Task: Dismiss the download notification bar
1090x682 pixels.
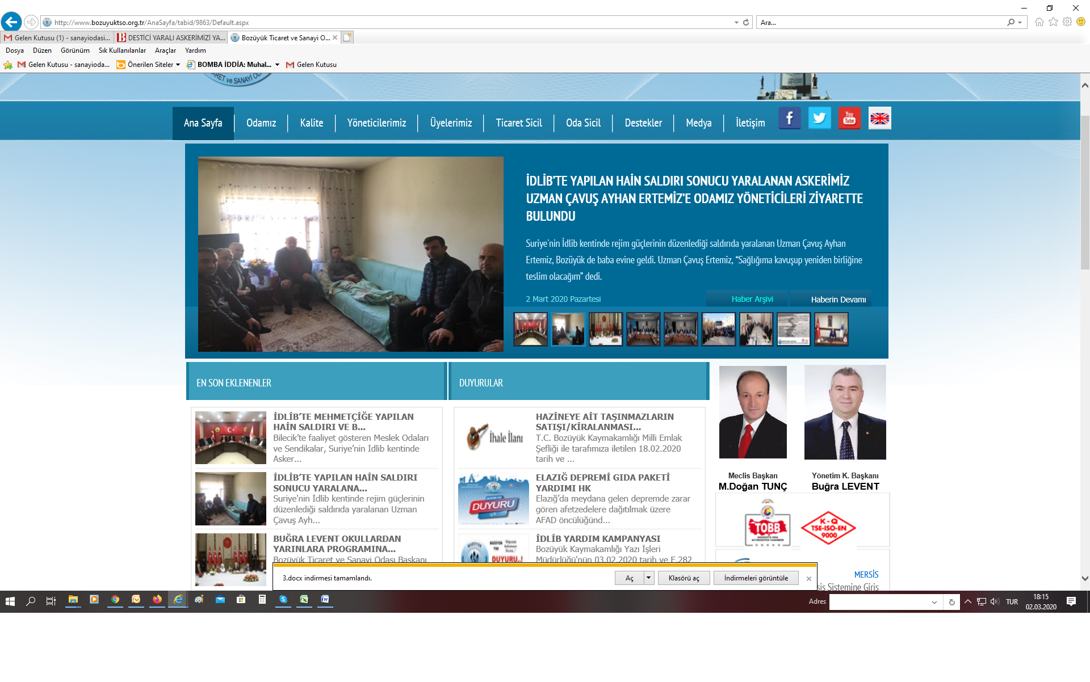Action: tap(809, 579)
